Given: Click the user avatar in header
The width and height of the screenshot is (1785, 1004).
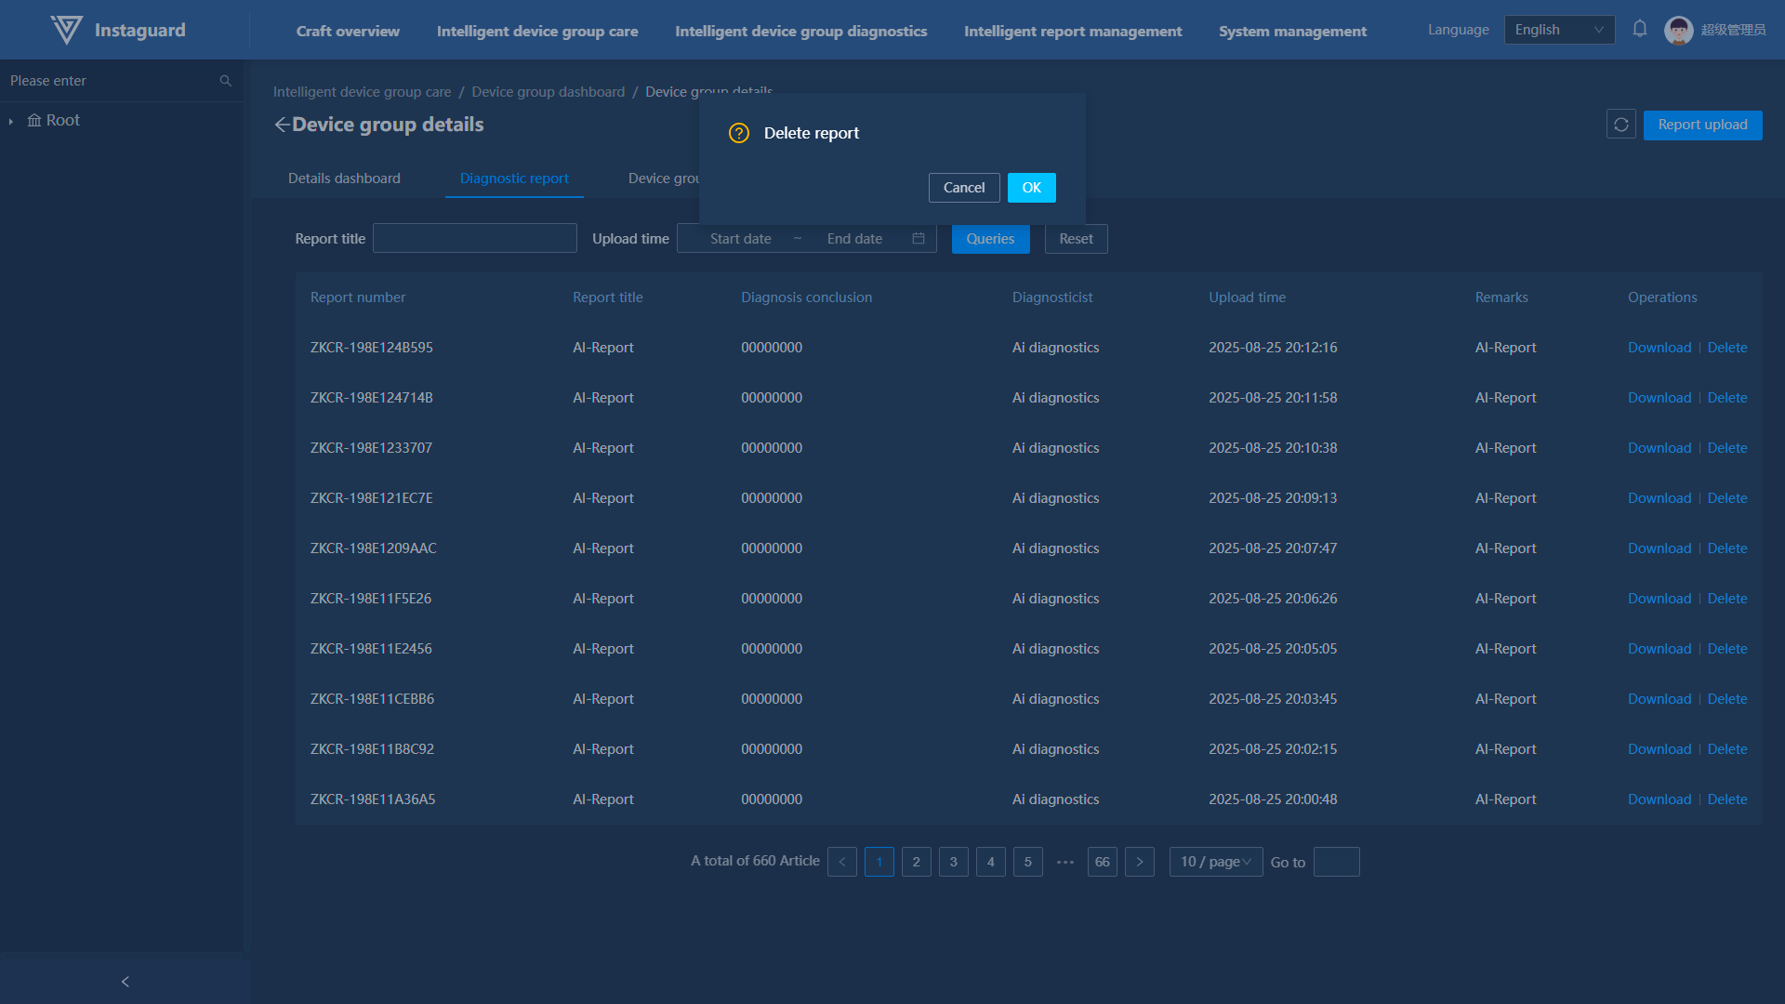Looking at the screenshot, I should coord(1678,30).
